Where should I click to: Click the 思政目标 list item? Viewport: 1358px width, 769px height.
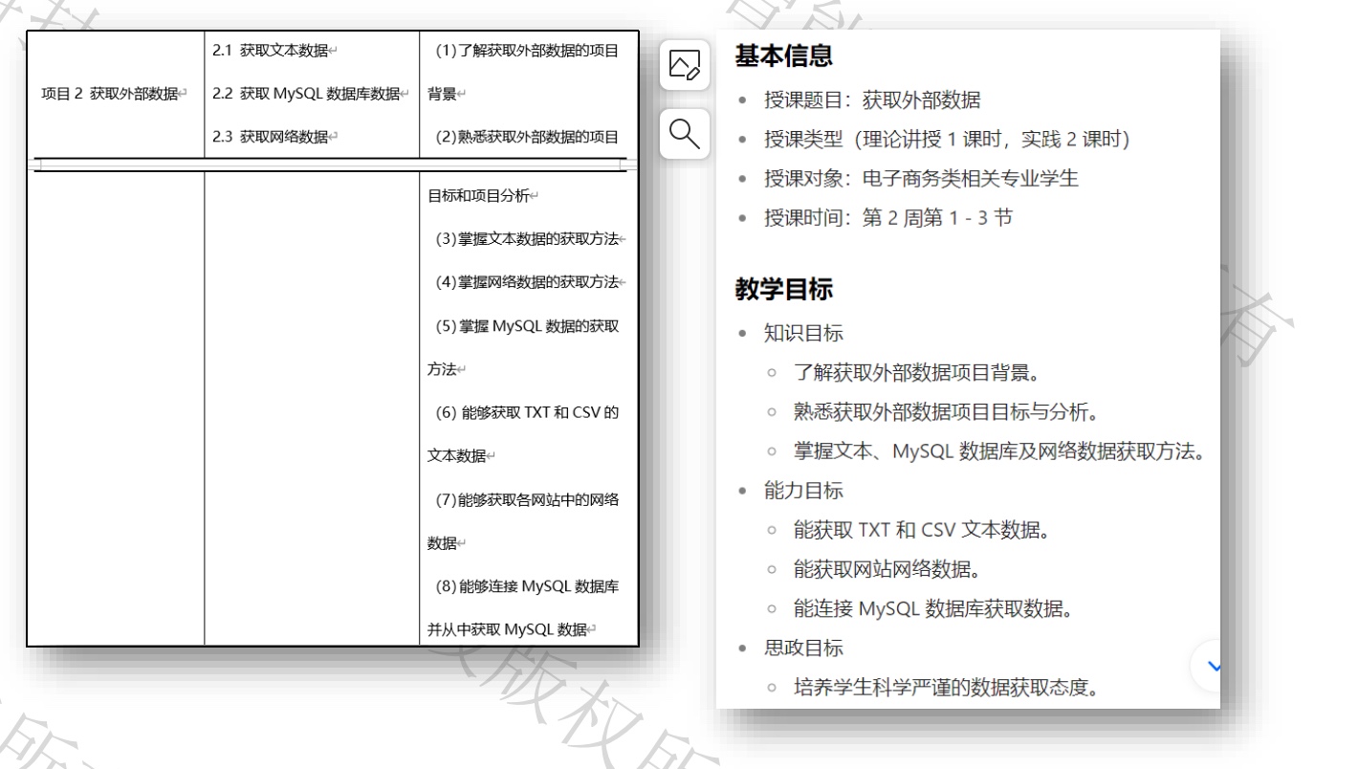click(x=803, y=648)
